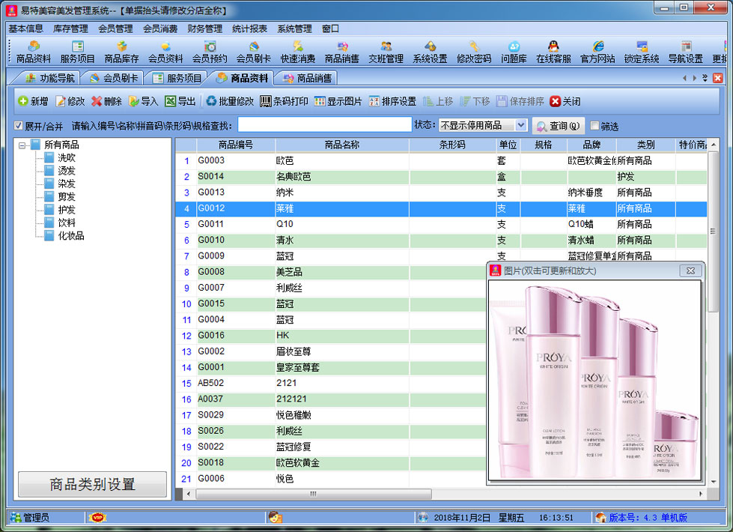Click the 条码打印 toolbar button

click(x=285, y=101)
